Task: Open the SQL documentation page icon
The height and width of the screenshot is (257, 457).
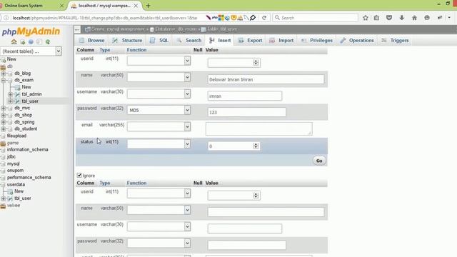Action: (x=39, y=42)
